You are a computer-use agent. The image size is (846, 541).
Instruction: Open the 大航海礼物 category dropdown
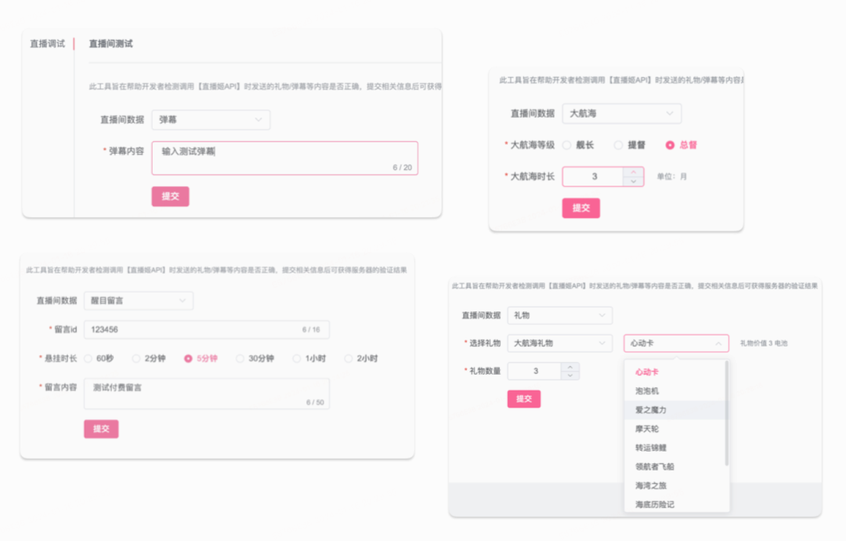pos(560,343)
